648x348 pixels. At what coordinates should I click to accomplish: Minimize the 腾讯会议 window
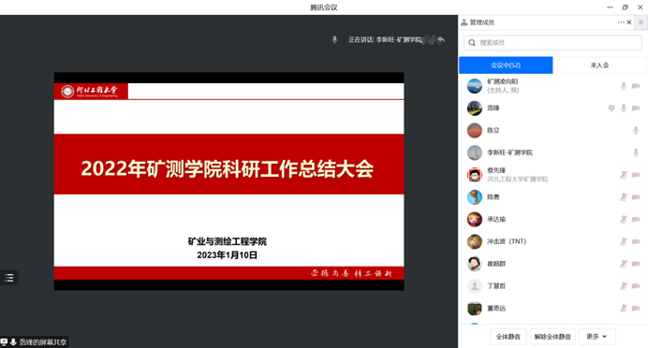[x=610, y=7]
